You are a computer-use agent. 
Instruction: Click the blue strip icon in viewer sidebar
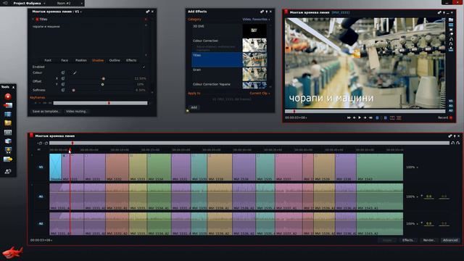click(x=451, y=25)
